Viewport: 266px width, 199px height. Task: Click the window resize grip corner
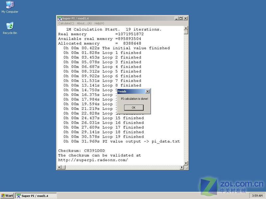(x=186, y=167)
